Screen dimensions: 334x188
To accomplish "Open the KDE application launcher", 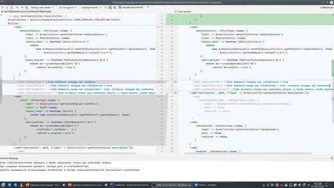I will coord(3,185).
